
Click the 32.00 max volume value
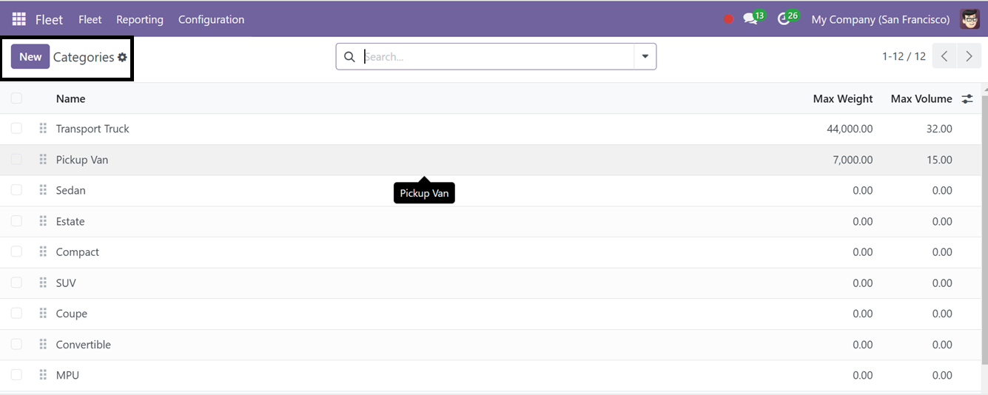939,129
